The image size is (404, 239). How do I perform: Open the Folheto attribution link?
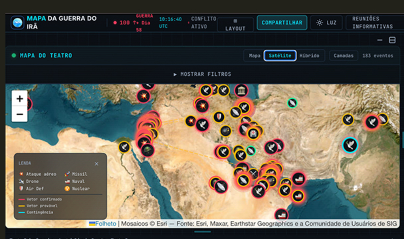[103, 224]
